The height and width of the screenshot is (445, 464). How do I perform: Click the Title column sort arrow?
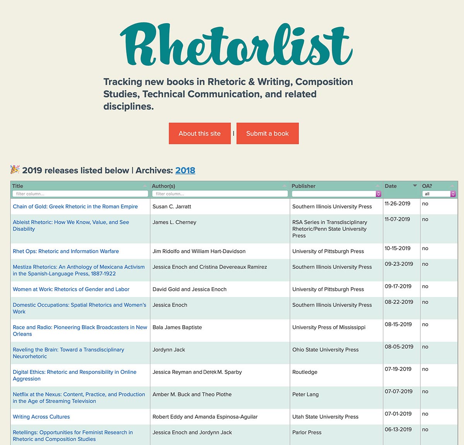tap(145, 186)
